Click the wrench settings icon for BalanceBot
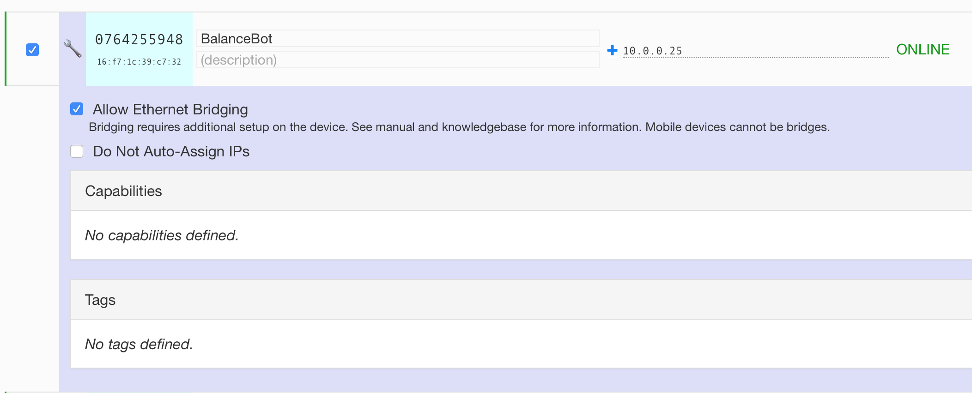 (73, 49)
